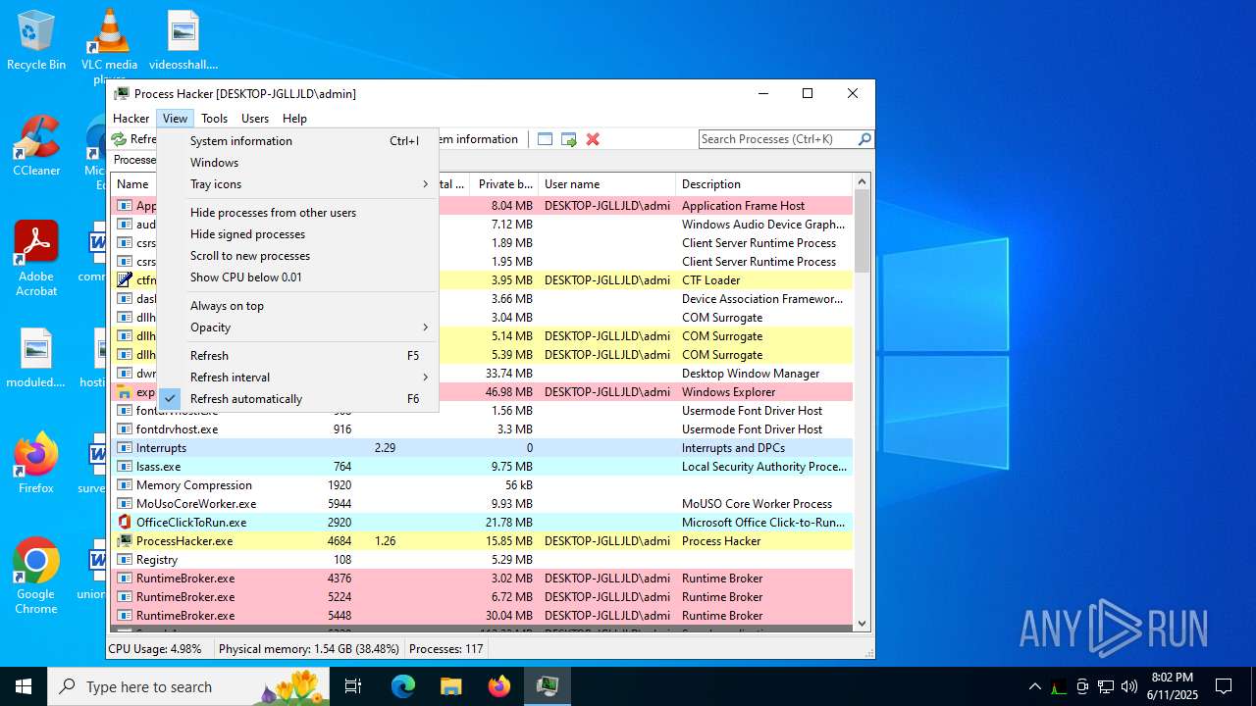Open the Hacker menu
The height and width of the screenshot is (706, 1256).
(x=131, y=118)
